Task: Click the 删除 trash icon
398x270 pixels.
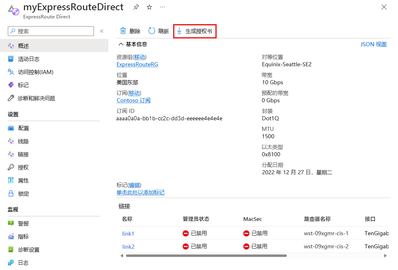Action: [123, 31]
